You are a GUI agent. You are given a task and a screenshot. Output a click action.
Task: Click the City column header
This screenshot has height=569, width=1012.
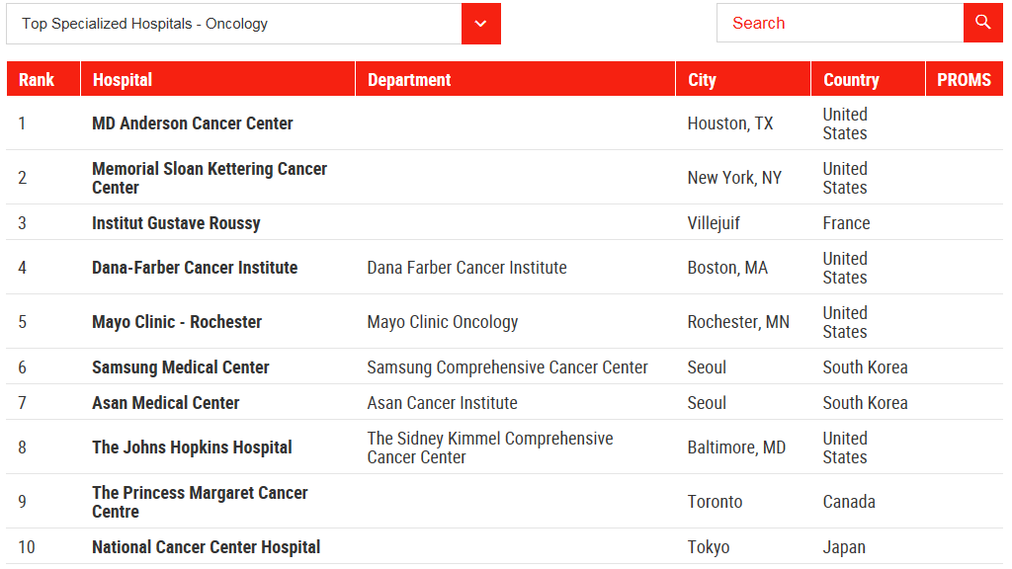702,80
